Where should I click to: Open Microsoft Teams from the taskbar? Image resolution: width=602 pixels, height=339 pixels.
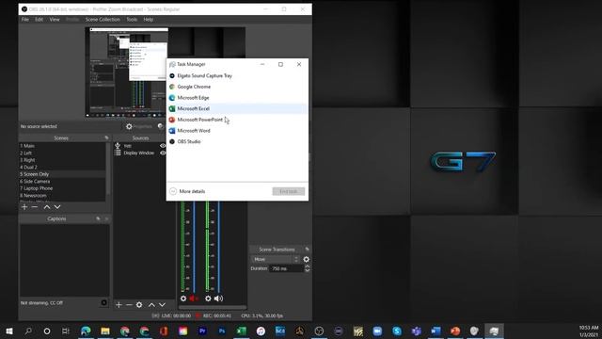click(x=416, y=331)
